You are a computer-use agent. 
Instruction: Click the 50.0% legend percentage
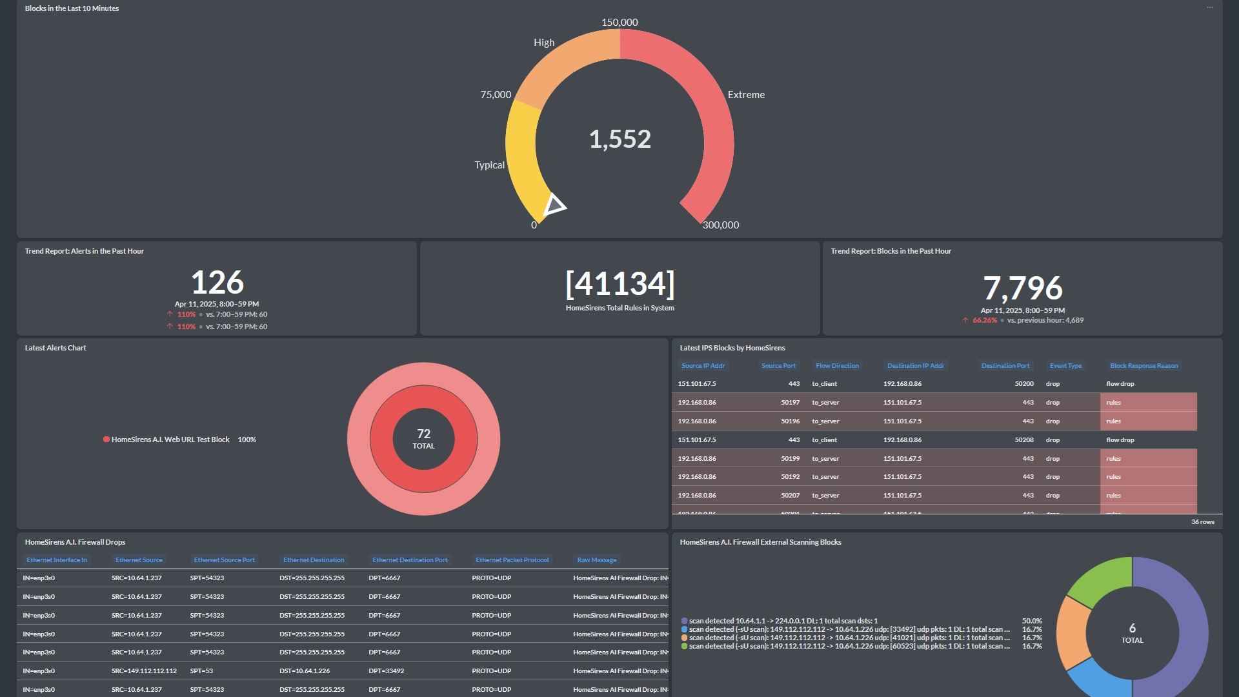pyautogui.click(x=1032, y=621)
